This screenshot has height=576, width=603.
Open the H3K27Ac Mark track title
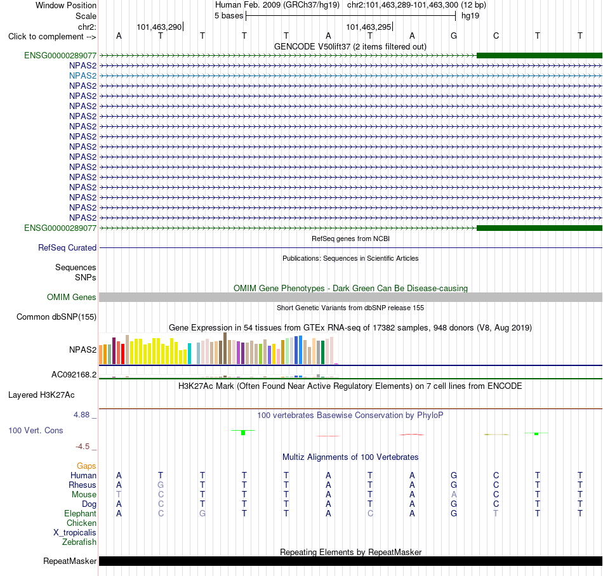350,386
